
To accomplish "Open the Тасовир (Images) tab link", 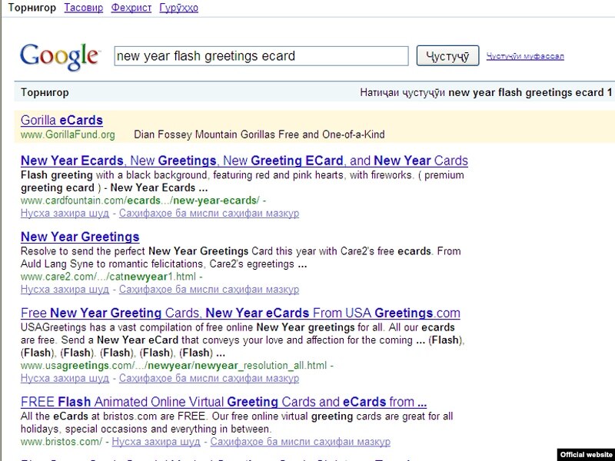I will click(x=84, y=8).
